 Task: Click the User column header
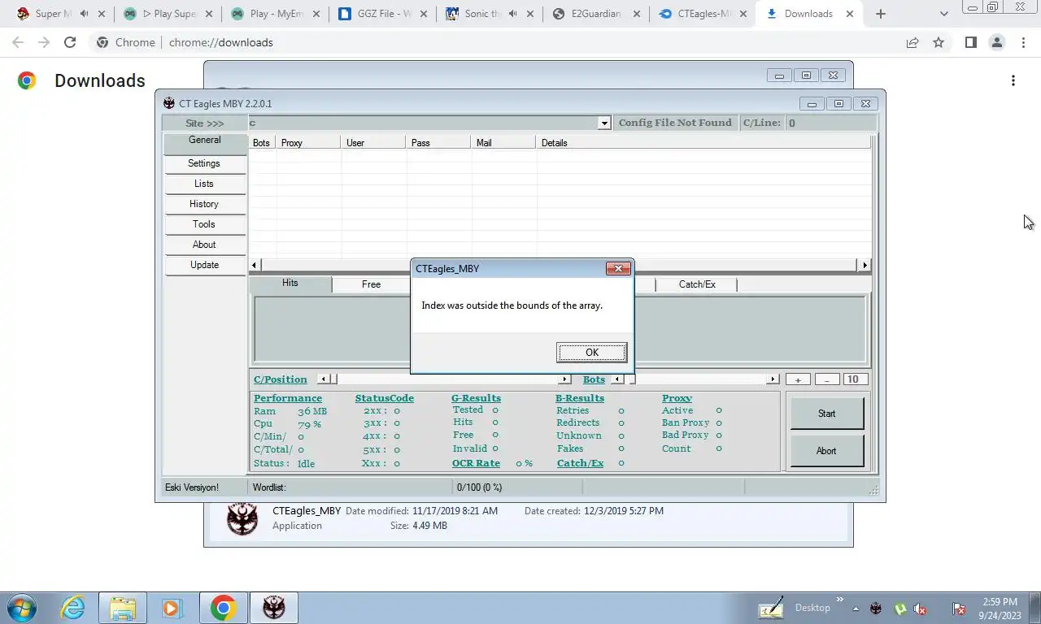coord(373,142)
